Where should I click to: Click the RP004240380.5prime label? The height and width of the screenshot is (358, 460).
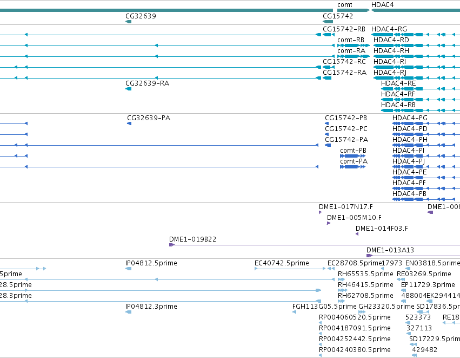click(355, 350)
